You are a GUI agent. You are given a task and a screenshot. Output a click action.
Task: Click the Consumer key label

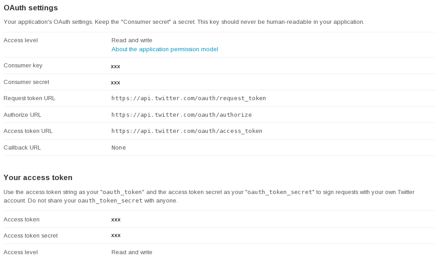click(23, 66)
